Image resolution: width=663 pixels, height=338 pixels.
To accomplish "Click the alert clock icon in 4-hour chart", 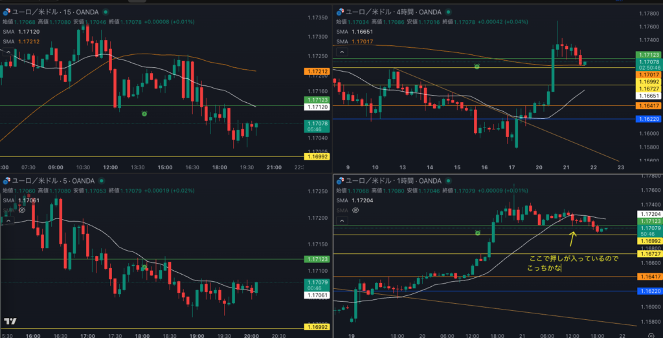I will click(x=477, y=67).
